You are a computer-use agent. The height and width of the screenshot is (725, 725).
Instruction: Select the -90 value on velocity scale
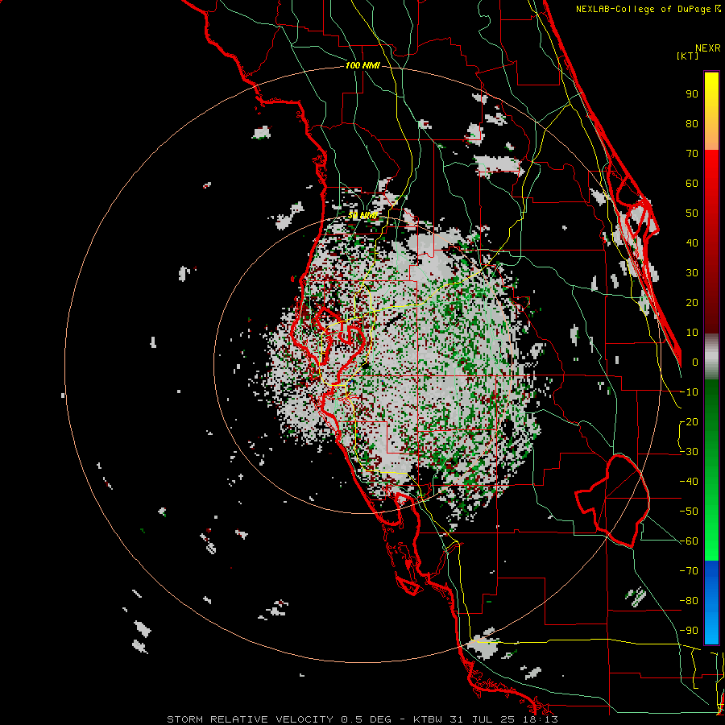(x=689, y=631)
